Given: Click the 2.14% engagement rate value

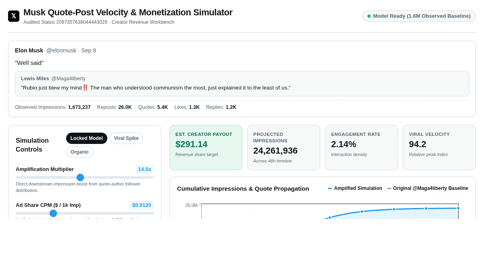Looking at the screenshot, I should (x=344, y=144).
